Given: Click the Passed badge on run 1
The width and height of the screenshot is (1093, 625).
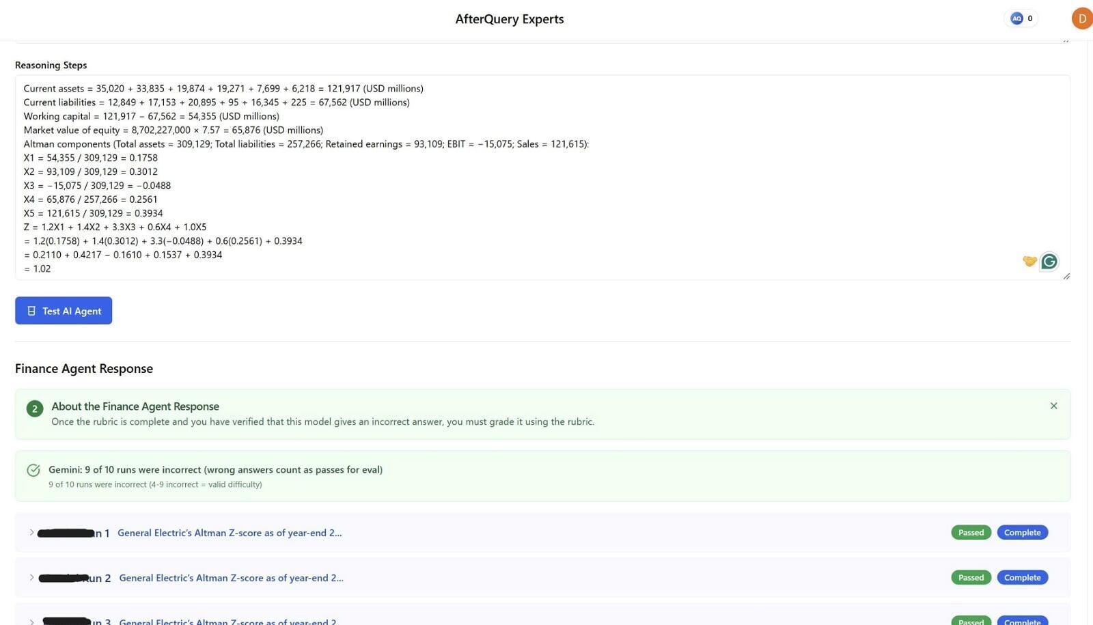Looking at the screenshot, I should (x=971, y=533).
